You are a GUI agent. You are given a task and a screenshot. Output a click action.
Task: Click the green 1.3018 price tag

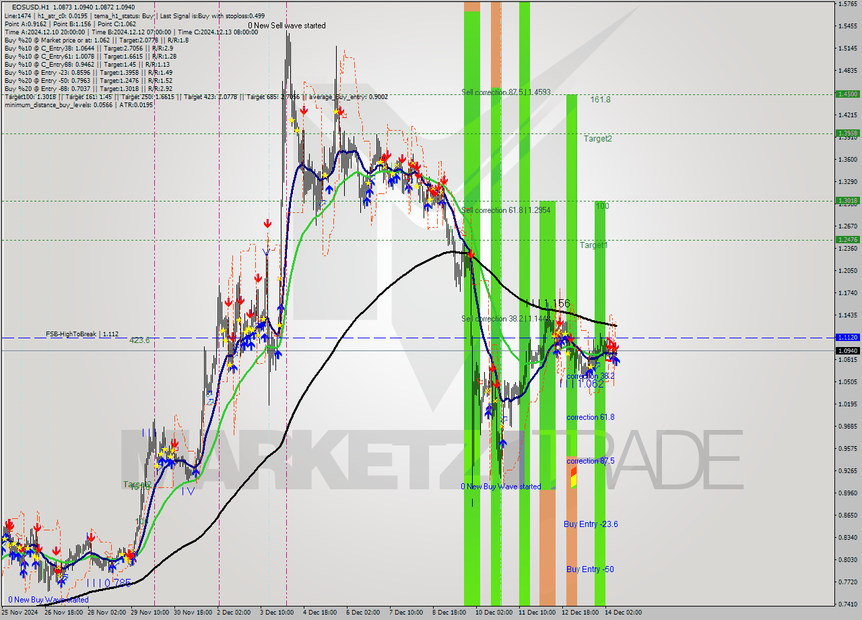[x=847, y=201]
